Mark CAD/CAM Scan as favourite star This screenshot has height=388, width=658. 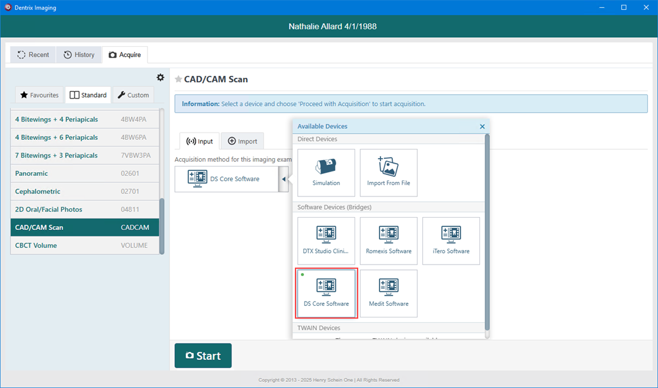pyautogui.click(x=179, y=79)
